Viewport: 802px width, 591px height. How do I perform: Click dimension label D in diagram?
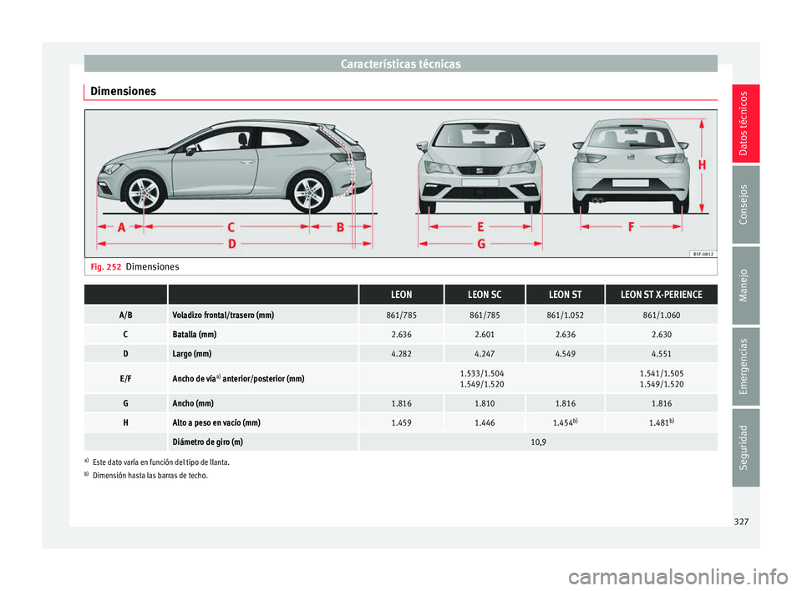tap(231, 244)
